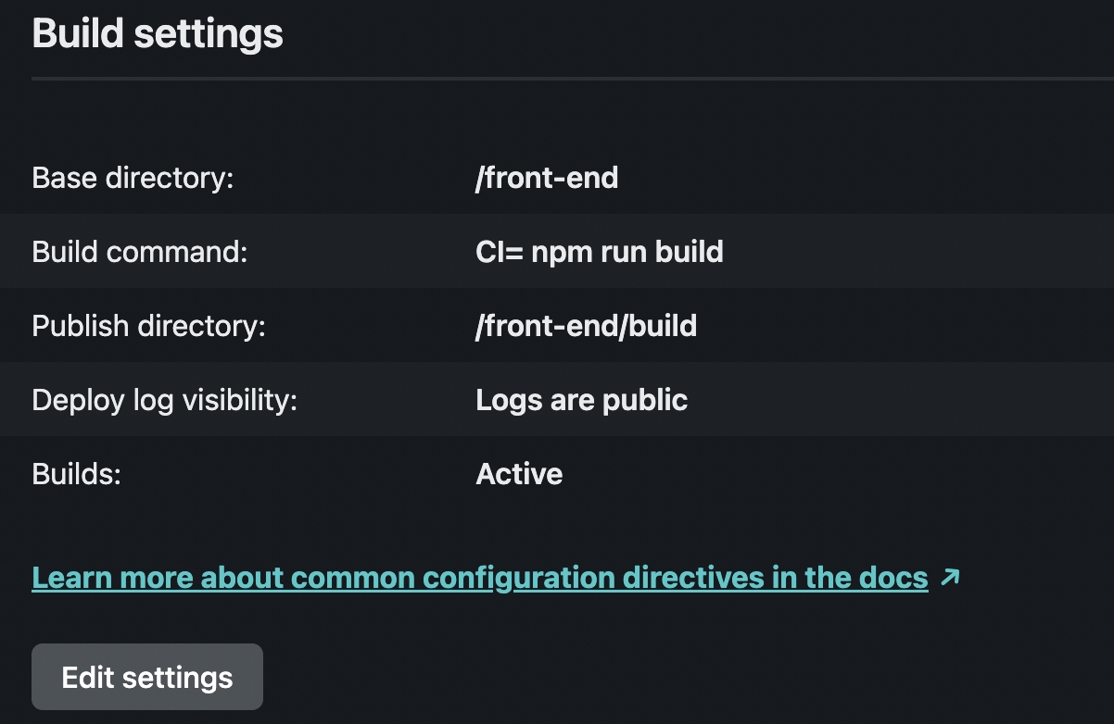
Task: Select the Logs are public value
Action: (581, 400)
